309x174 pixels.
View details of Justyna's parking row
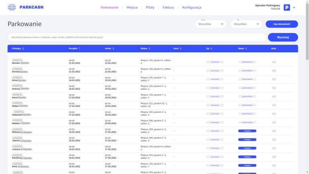pyautogui.click(x=274, y=148)
